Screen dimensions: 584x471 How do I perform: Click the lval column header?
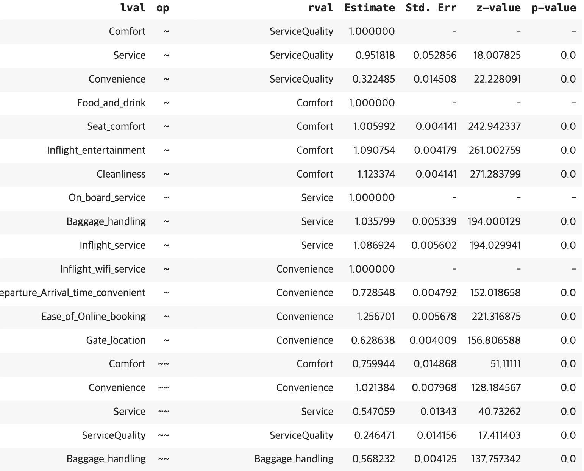pos(133,8)
